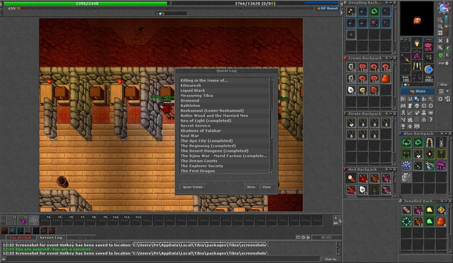The image size is (453, 263).
Task: Toggle expert mode E button
Action: pyautogui.click(x=447, y=55)
